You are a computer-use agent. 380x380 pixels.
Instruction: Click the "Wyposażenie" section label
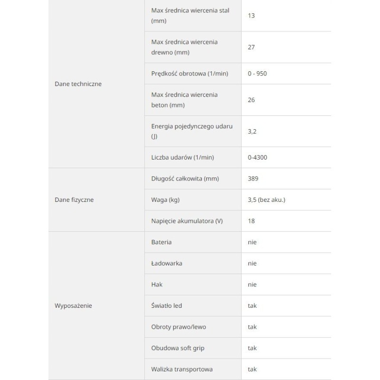[x=74, y=306]
